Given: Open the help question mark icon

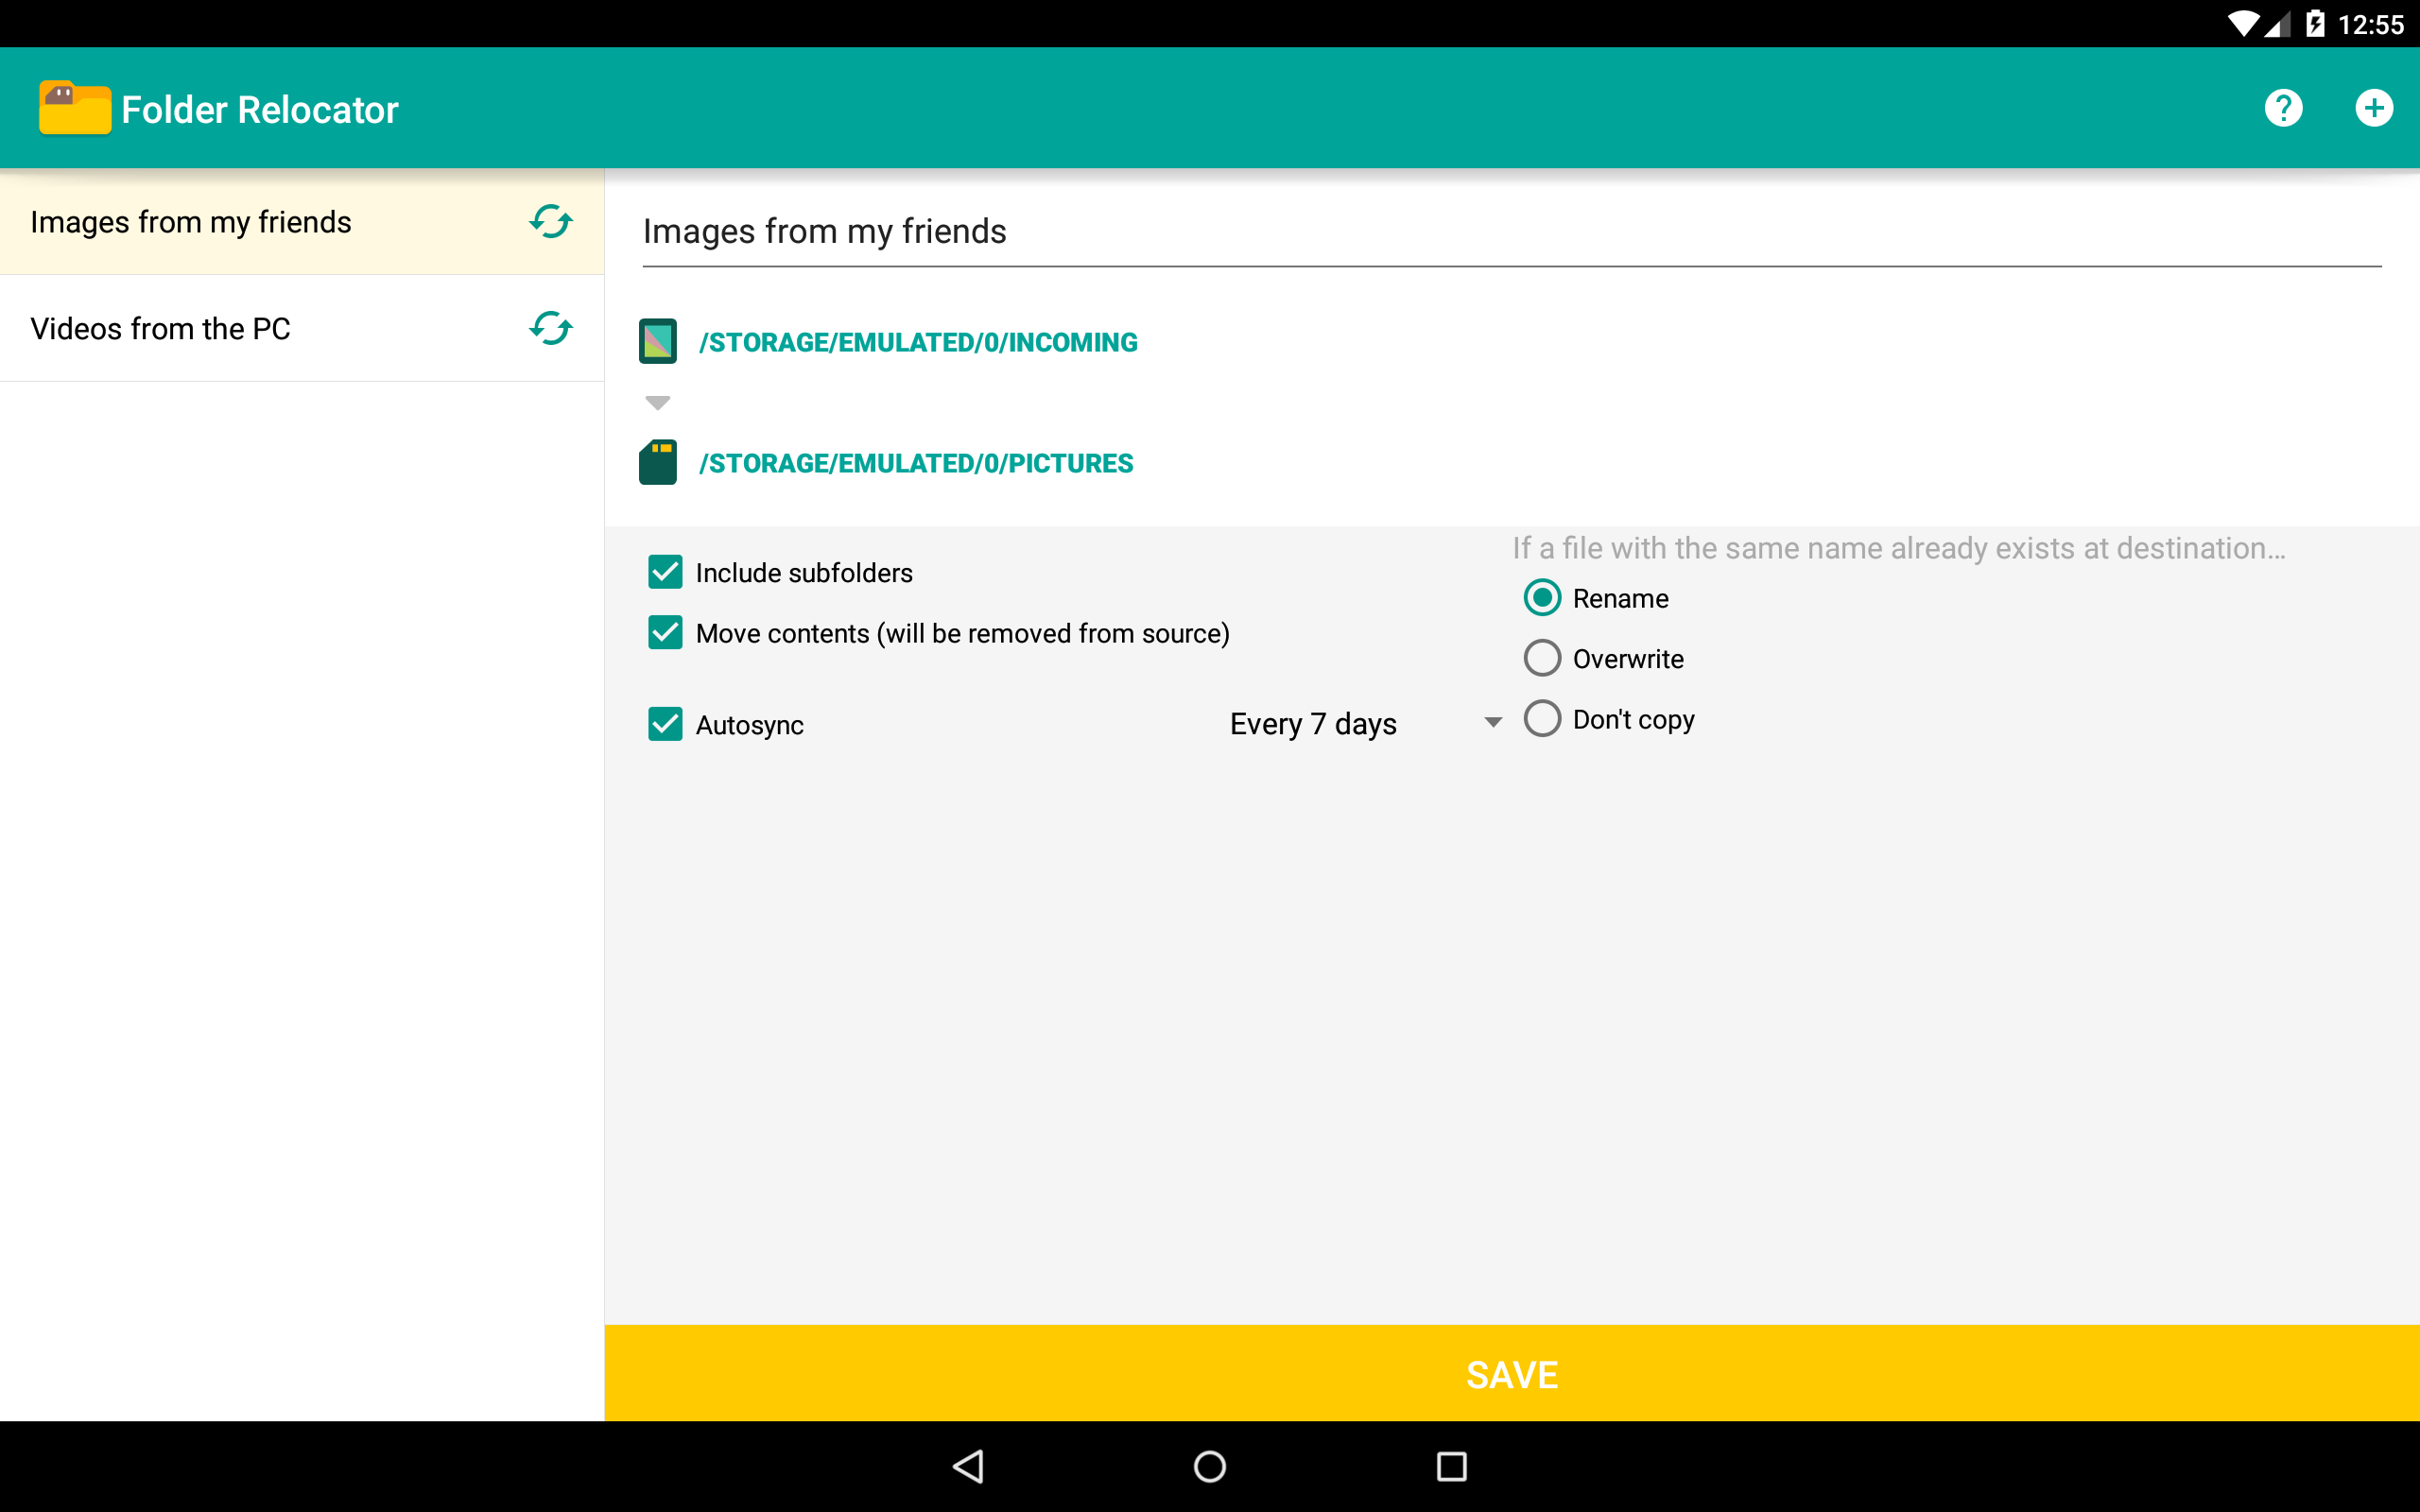Looking at the screenshot, I should click(2282, 108).
